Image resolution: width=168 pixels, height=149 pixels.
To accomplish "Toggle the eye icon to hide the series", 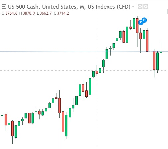I will click(x=140, y=7).
